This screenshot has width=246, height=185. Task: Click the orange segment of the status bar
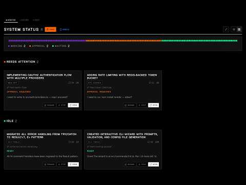coord(124,41)
